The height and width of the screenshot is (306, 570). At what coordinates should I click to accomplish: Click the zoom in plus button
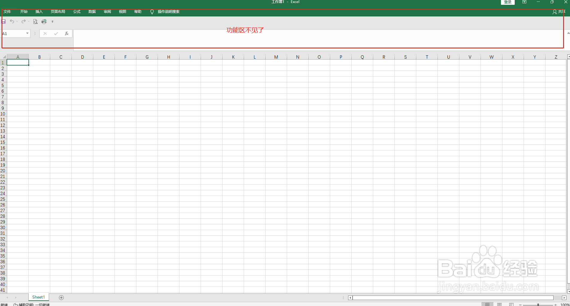click(x=556, y=305)
